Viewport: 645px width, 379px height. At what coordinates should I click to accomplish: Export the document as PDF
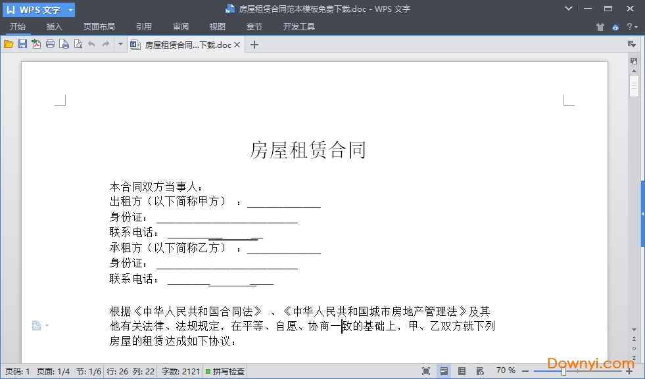click(37, 43)
